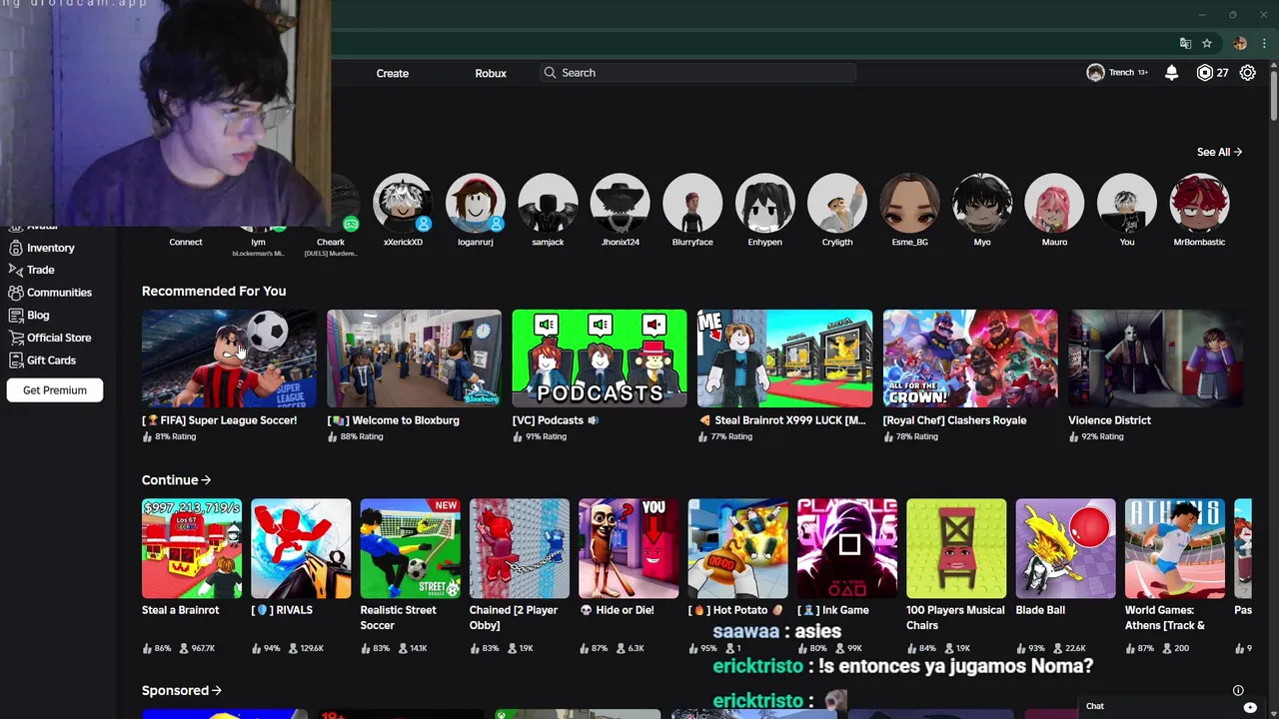
Task: Open Steal a Brainrot in Continue
Action: click(x=192, y=548)
